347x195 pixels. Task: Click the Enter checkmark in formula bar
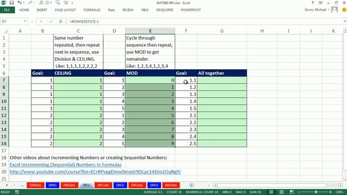[51, 22]
